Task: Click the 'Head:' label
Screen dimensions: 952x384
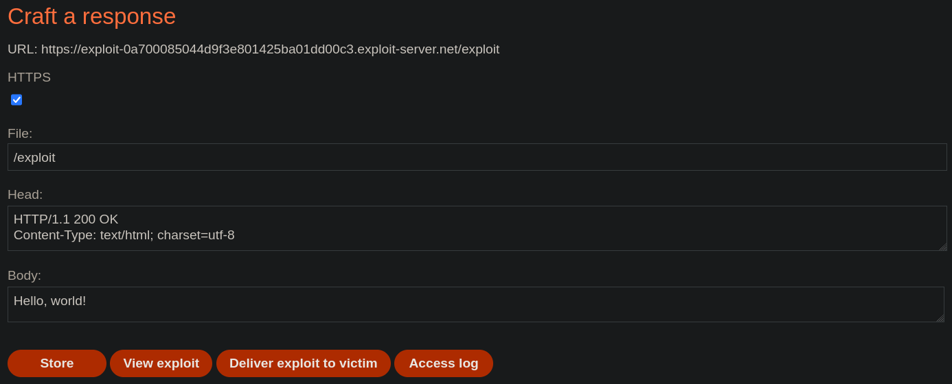Action: click(x=25, y=195)
